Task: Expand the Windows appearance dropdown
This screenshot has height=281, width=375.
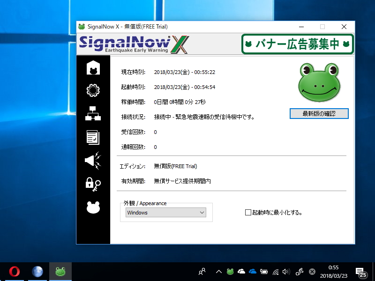Action: [x=202, y=212]
